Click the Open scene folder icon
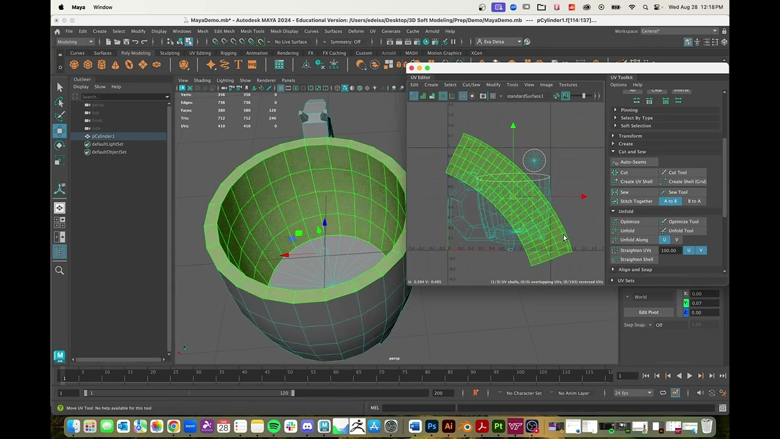This screenshot has height=439, width=780. click(x=117, y=41)
